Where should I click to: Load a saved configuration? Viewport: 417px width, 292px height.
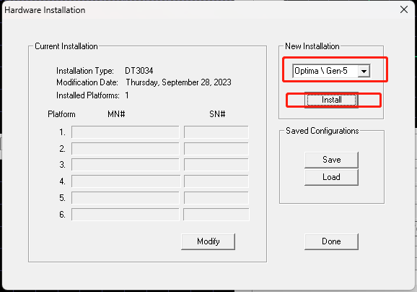click(x=331, y=177)
